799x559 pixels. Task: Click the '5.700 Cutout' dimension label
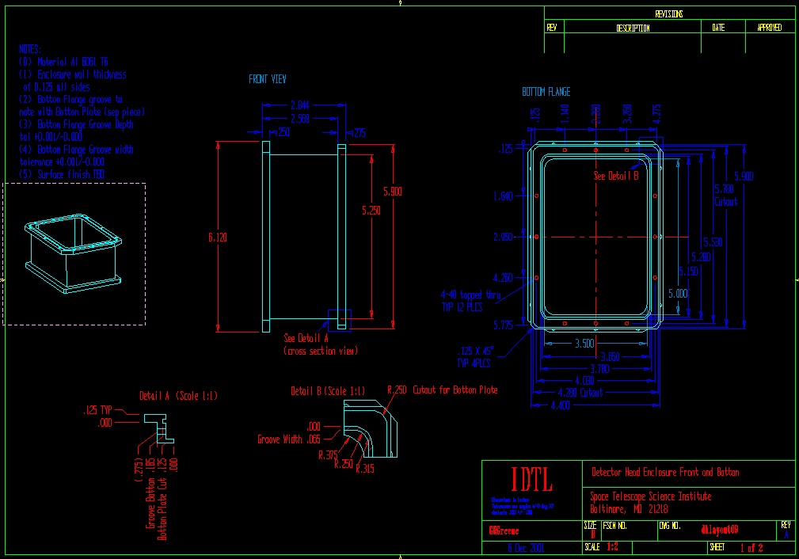(x=725, y=195)
